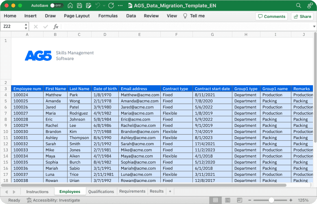Click the Comments button
Screen dimensions: 317x204
(x=271, y=16)
